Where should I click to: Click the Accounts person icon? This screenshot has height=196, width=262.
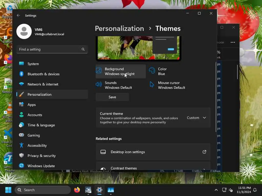[21, 115]
